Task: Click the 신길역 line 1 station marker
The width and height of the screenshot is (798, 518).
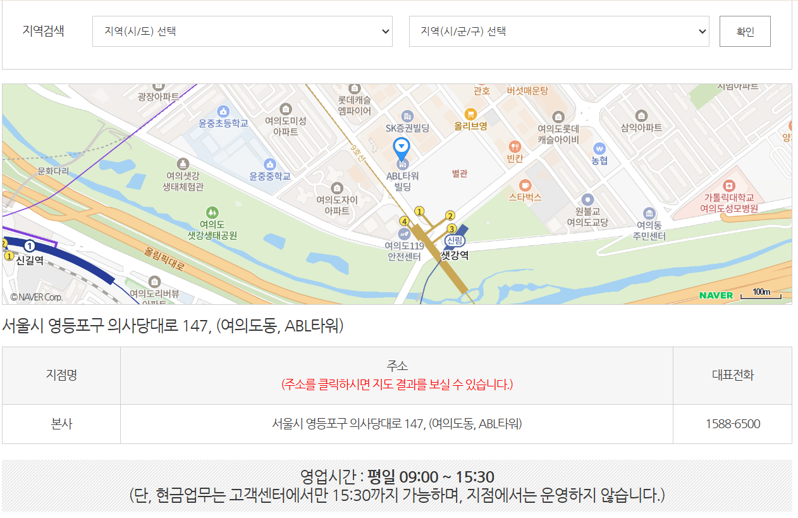Action: click(29, 246)
